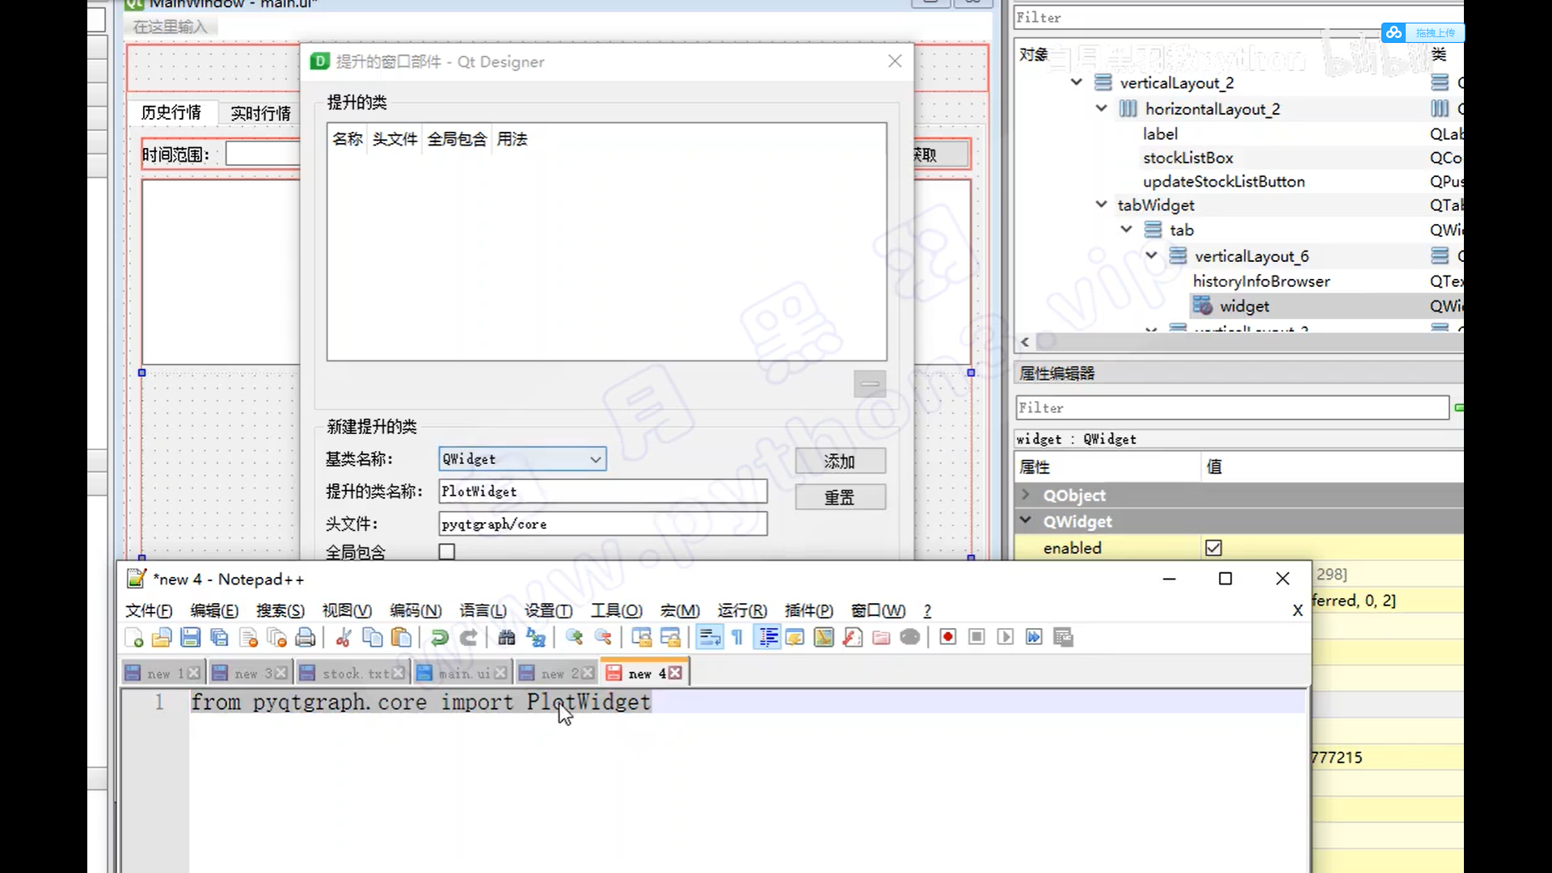Viewport: 1552px width, 873px height.
Task: Collapse the verticalLayout_2 tree item
Action: (x=1077, y=82)
